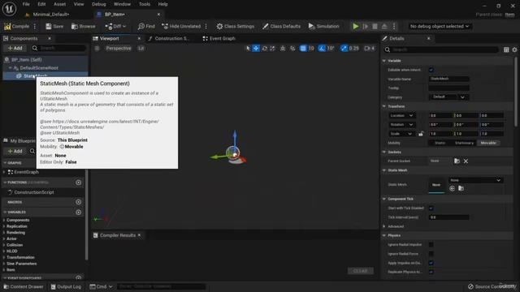Click the Find toolbar button
Screen dimensions: 520x292
point(146,26)
